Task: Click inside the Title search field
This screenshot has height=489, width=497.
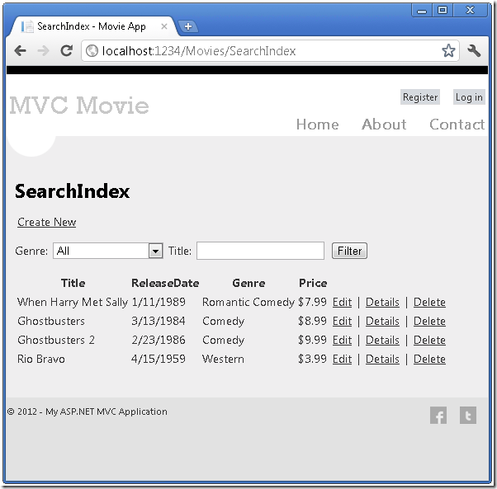Action: click(260, 251)
